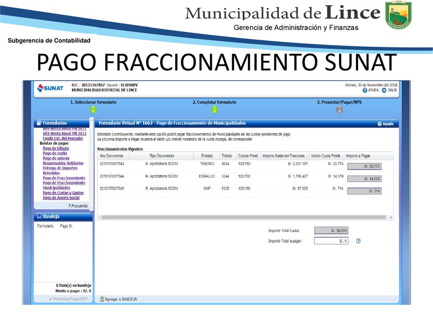Click the Municipalidad de Lince crest logo
The image size is (433, 324).
point(398,15)
